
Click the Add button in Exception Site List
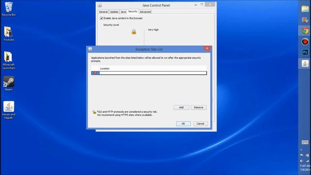click(181, 107)
